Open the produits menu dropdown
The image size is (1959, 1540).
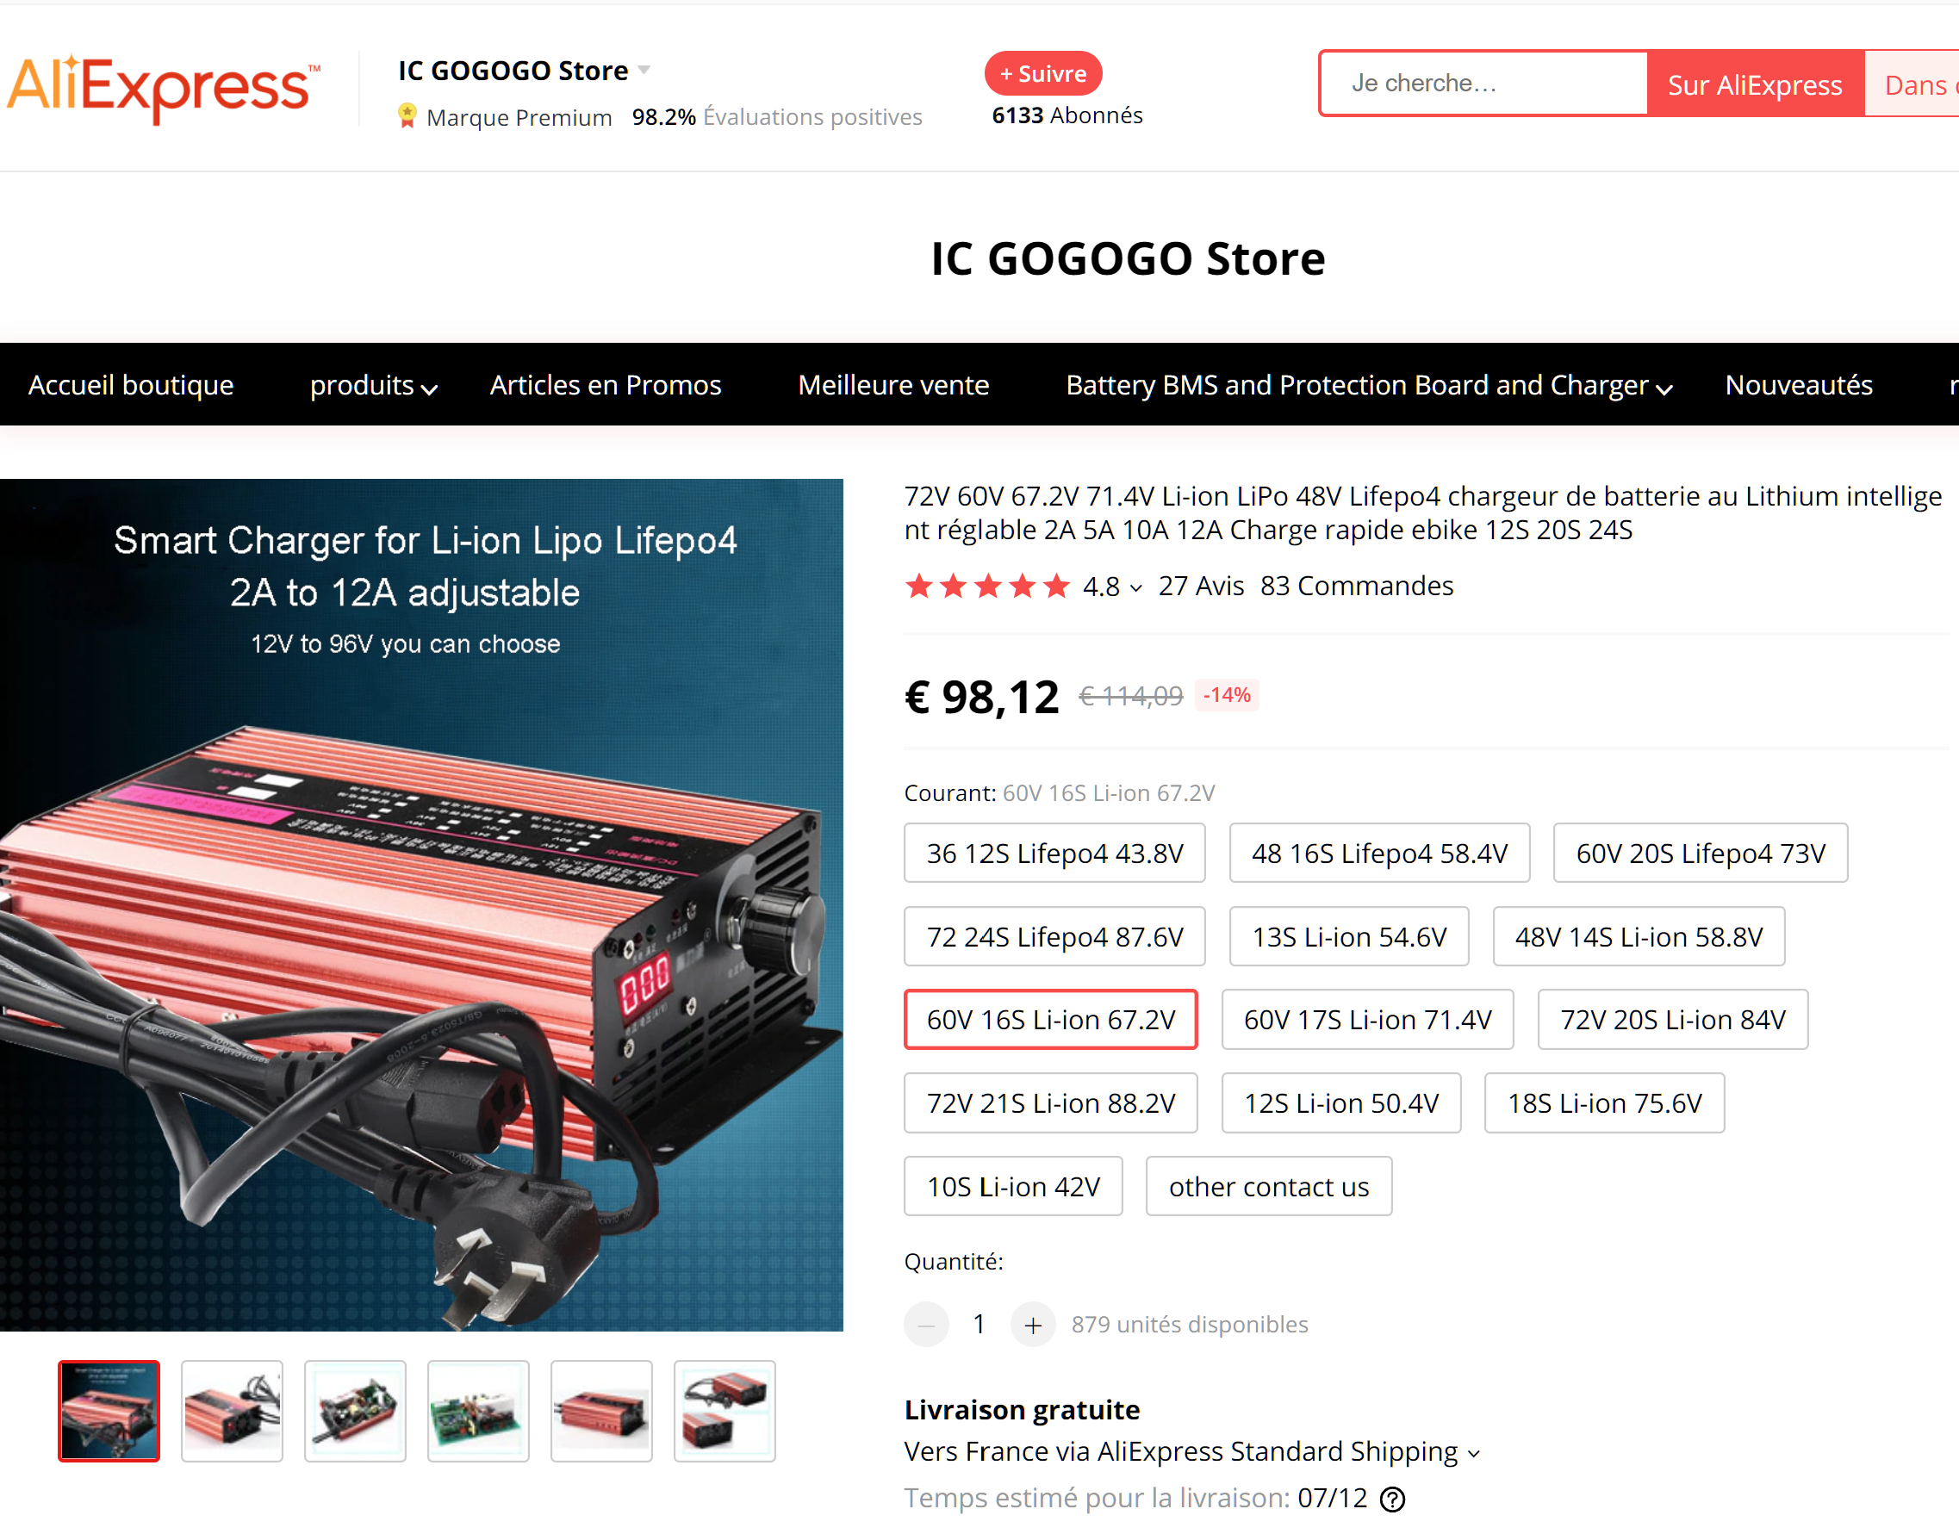point(373,385)
